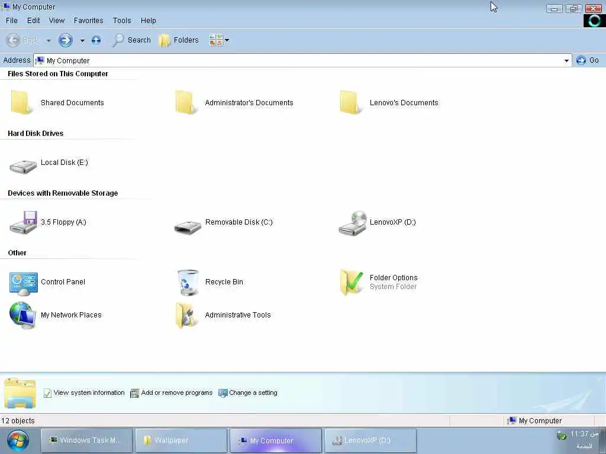This screenshot has height=454, width=606.
Task: Restore down the My Computer window
Action: [x=573, y=8]
